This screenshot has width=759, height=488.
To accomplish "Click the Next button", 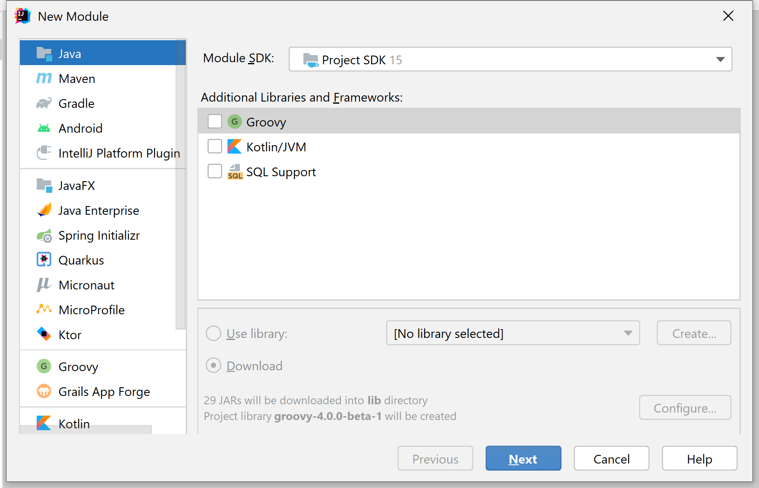I will (523, 459).
